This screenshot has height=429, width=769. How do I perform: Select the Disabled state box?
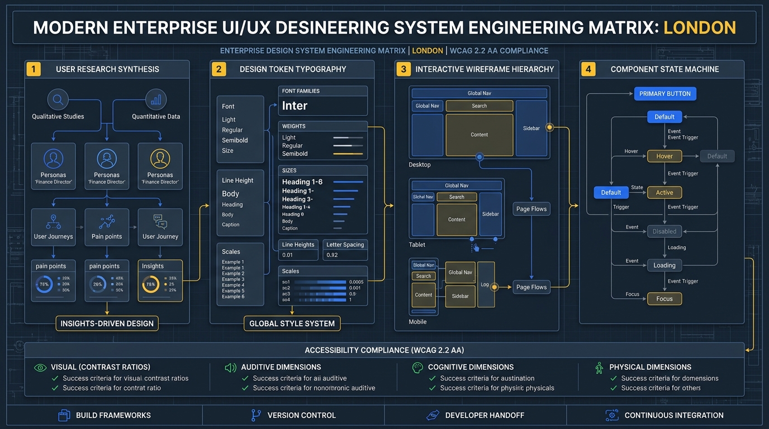click(x=664, y=231)
